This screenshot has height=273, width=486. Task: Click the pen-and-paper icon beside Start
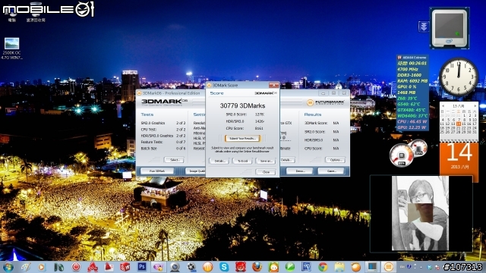(x=25, y=266)
